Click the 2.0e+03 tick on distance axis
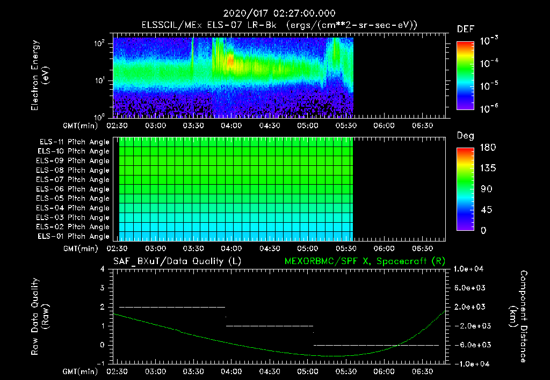The height and width of the screenshot is (380, 550). tap(469, 307)
